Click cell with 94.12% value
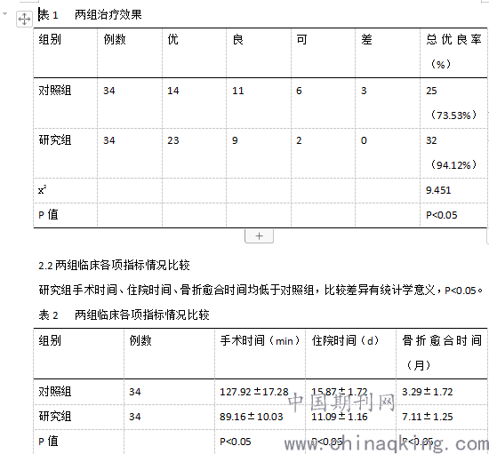Image resolution: width=489 pixels, height=454 pixels. 453,153
